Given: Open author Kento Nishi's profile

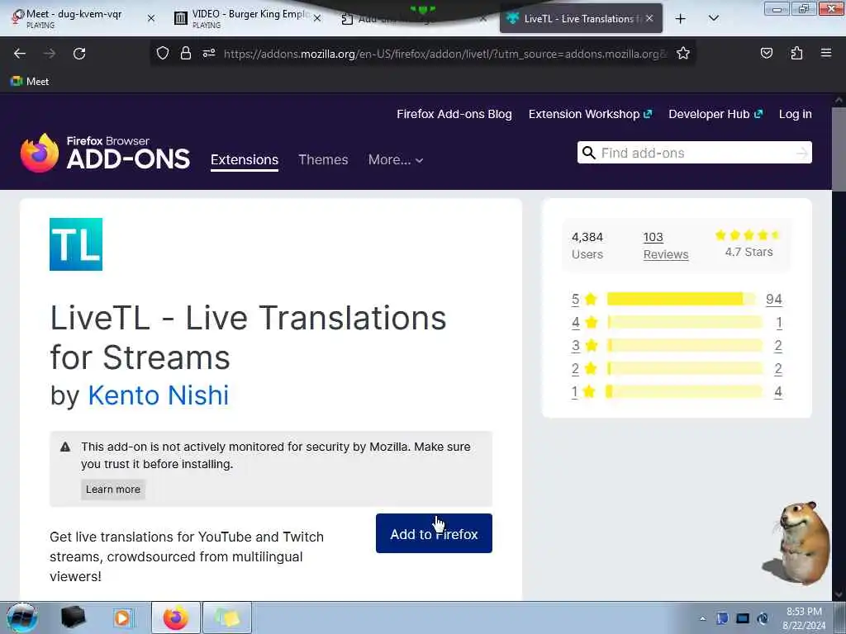Looking at the screenshot, I should (159, 395).
